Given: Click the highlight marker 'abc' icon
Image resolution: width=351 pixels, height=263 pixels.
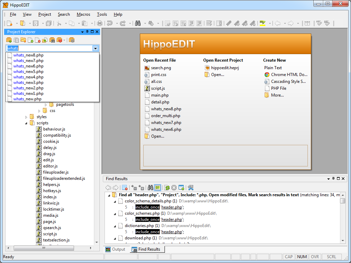Looking at the screenshot, I should coord(263,23).
